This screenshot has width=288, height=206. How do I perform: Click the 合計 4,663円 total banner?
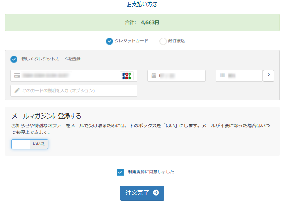coord(142,22)
